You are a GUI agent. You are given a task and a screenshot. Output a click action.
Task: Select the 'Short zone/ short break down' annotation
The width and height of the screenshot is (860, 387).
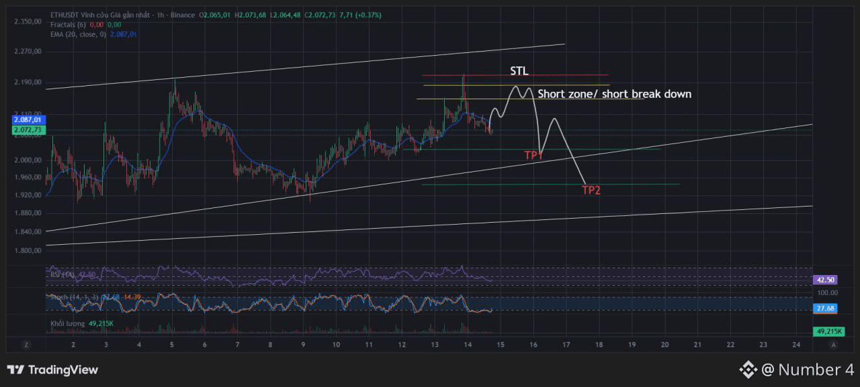click(x=614, y=94)
